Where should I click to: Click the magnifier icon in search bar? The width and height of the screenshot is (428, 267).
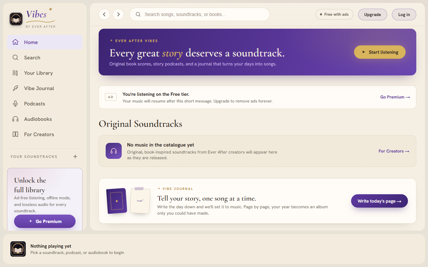pyautogui.click(x=138, y=14)
